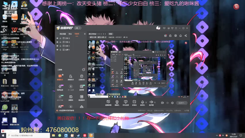The width and height of the screenshot is (245, 138).
Task: Add a screen capture source
Action: point(108,103)
